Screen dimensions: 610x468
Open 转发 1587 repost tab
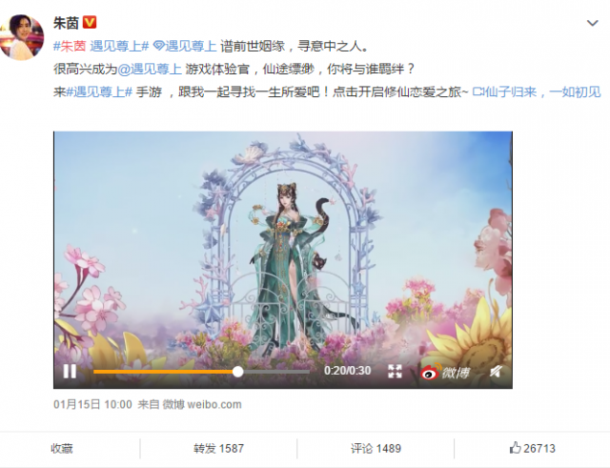click(x=218, y=449)
